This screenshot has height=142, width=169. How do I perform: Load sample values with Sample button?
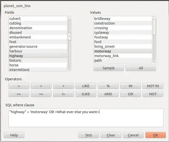point(109,68)
